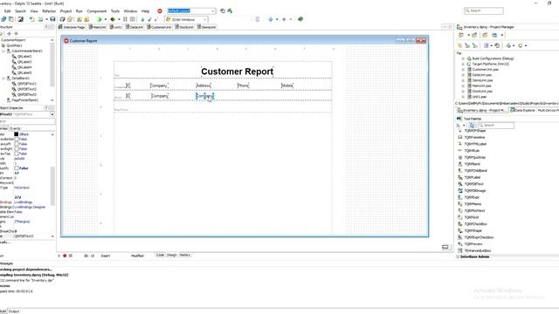
Task: Select the TQRHTMLLabel component in Tool Palette
Action: pyautogui.click(x=475, y=144)
